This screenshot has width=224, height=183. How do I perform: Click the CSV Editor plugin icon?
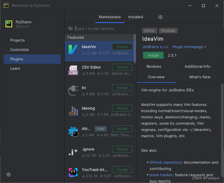point(73,70)
